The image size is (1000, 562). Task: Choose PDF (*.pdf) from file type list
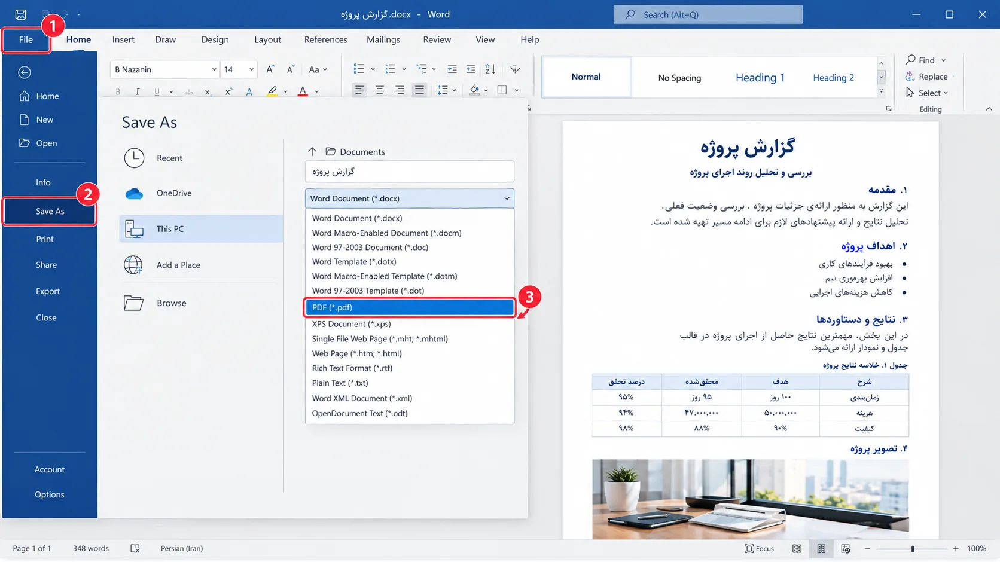(410, 307)
